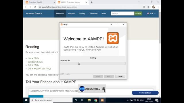The width and height of the screenshot is (184, 103).
Task: Open the Hosting menu item
Action: point(82,13)
